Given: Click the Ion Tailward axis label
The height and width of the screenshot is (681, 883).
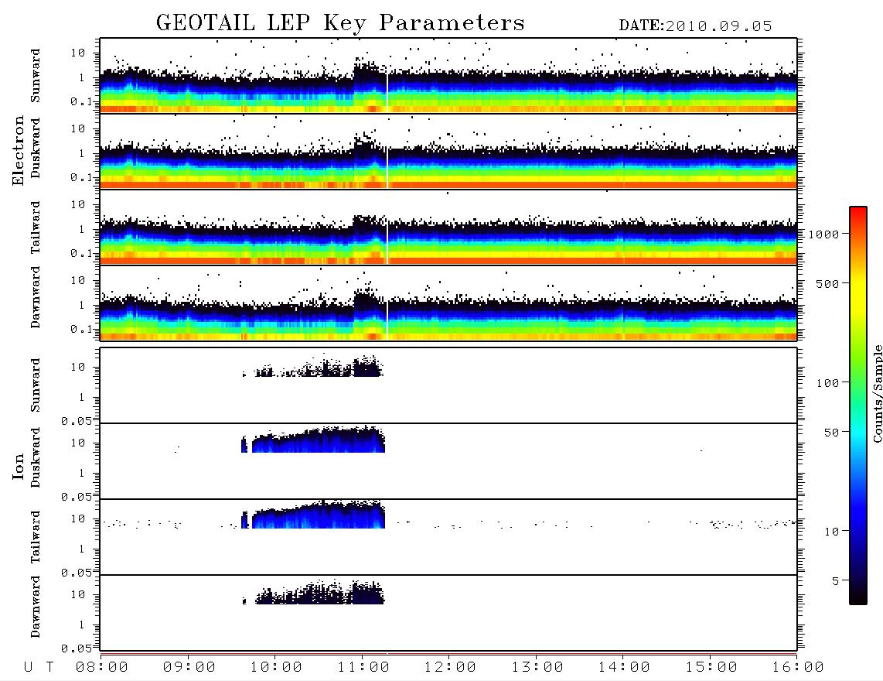Looking at the screenshot, I should pos(36,537).
